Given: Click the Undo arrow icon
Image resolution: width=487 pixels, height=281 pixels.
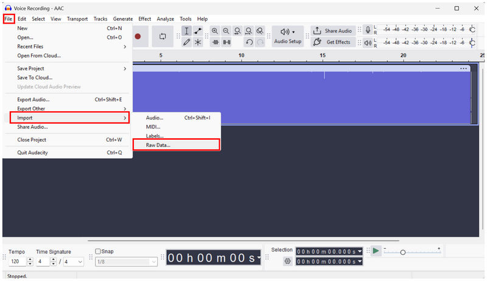Looking at the screenshot, I should pyautogui.click(x=249, y=42).
